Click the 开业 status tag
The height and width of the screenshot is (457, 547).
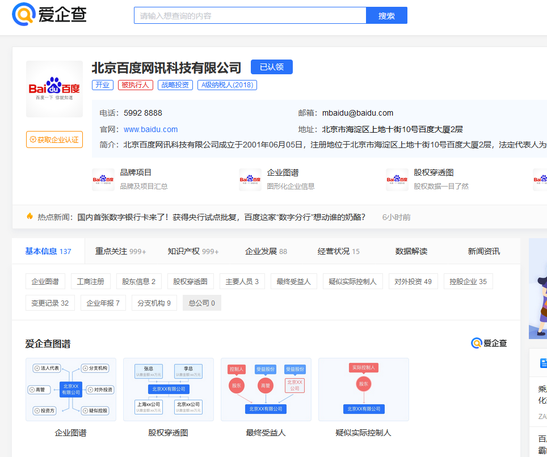click(x=103, y=85)
